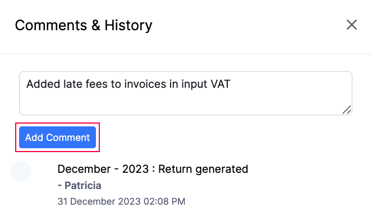Close the Comments & History panel
372x217 pixels.
click(352, 25)
